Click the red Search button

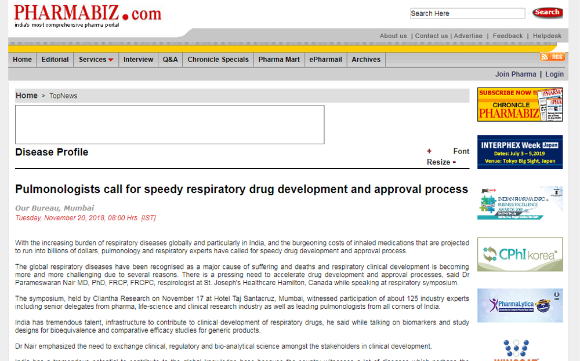(x=546, y=13)
